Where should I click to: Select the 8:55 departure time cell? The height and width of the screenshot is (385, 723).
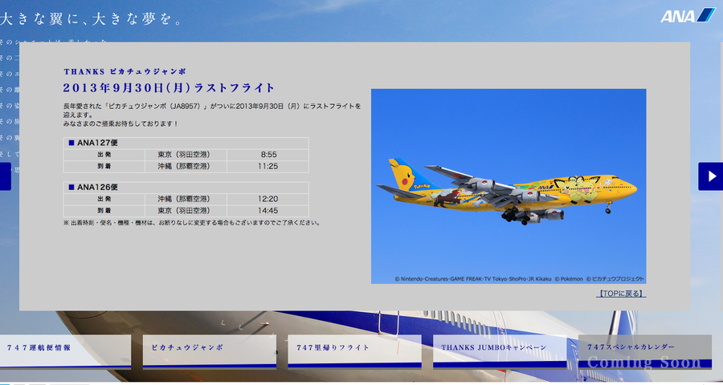tap(268, 155)
